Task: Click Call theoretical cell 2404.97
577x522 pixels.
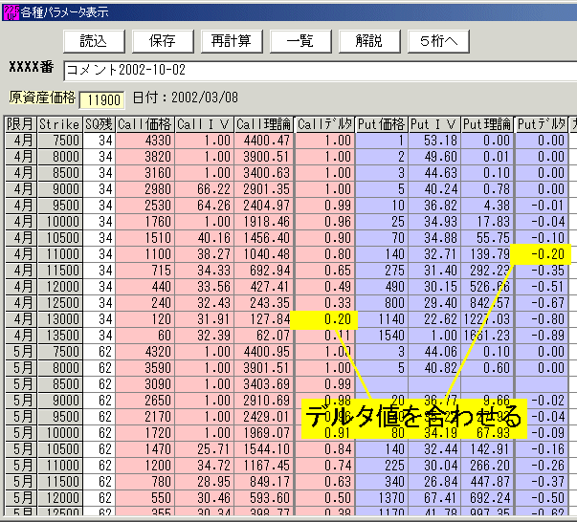Action: click(x=264, y=206)
